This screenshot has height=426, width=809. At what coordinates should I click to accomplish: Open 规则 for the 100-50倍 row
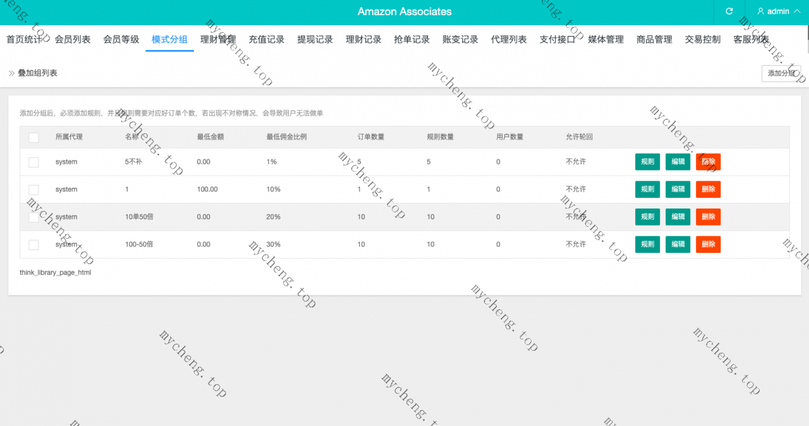(647, 245)
